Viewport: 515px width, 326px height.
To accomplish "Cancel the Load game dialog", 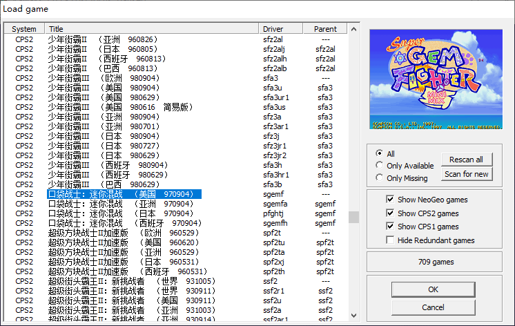I will [433, 307].
